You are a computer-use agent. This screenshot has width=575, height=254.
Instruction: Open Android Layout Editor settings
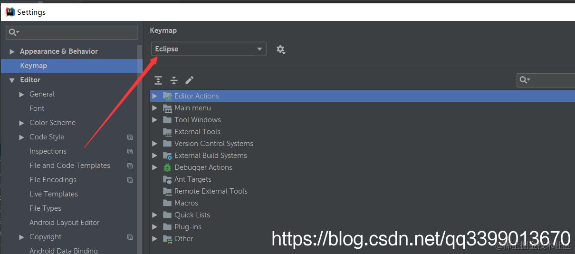click(65, 223)
